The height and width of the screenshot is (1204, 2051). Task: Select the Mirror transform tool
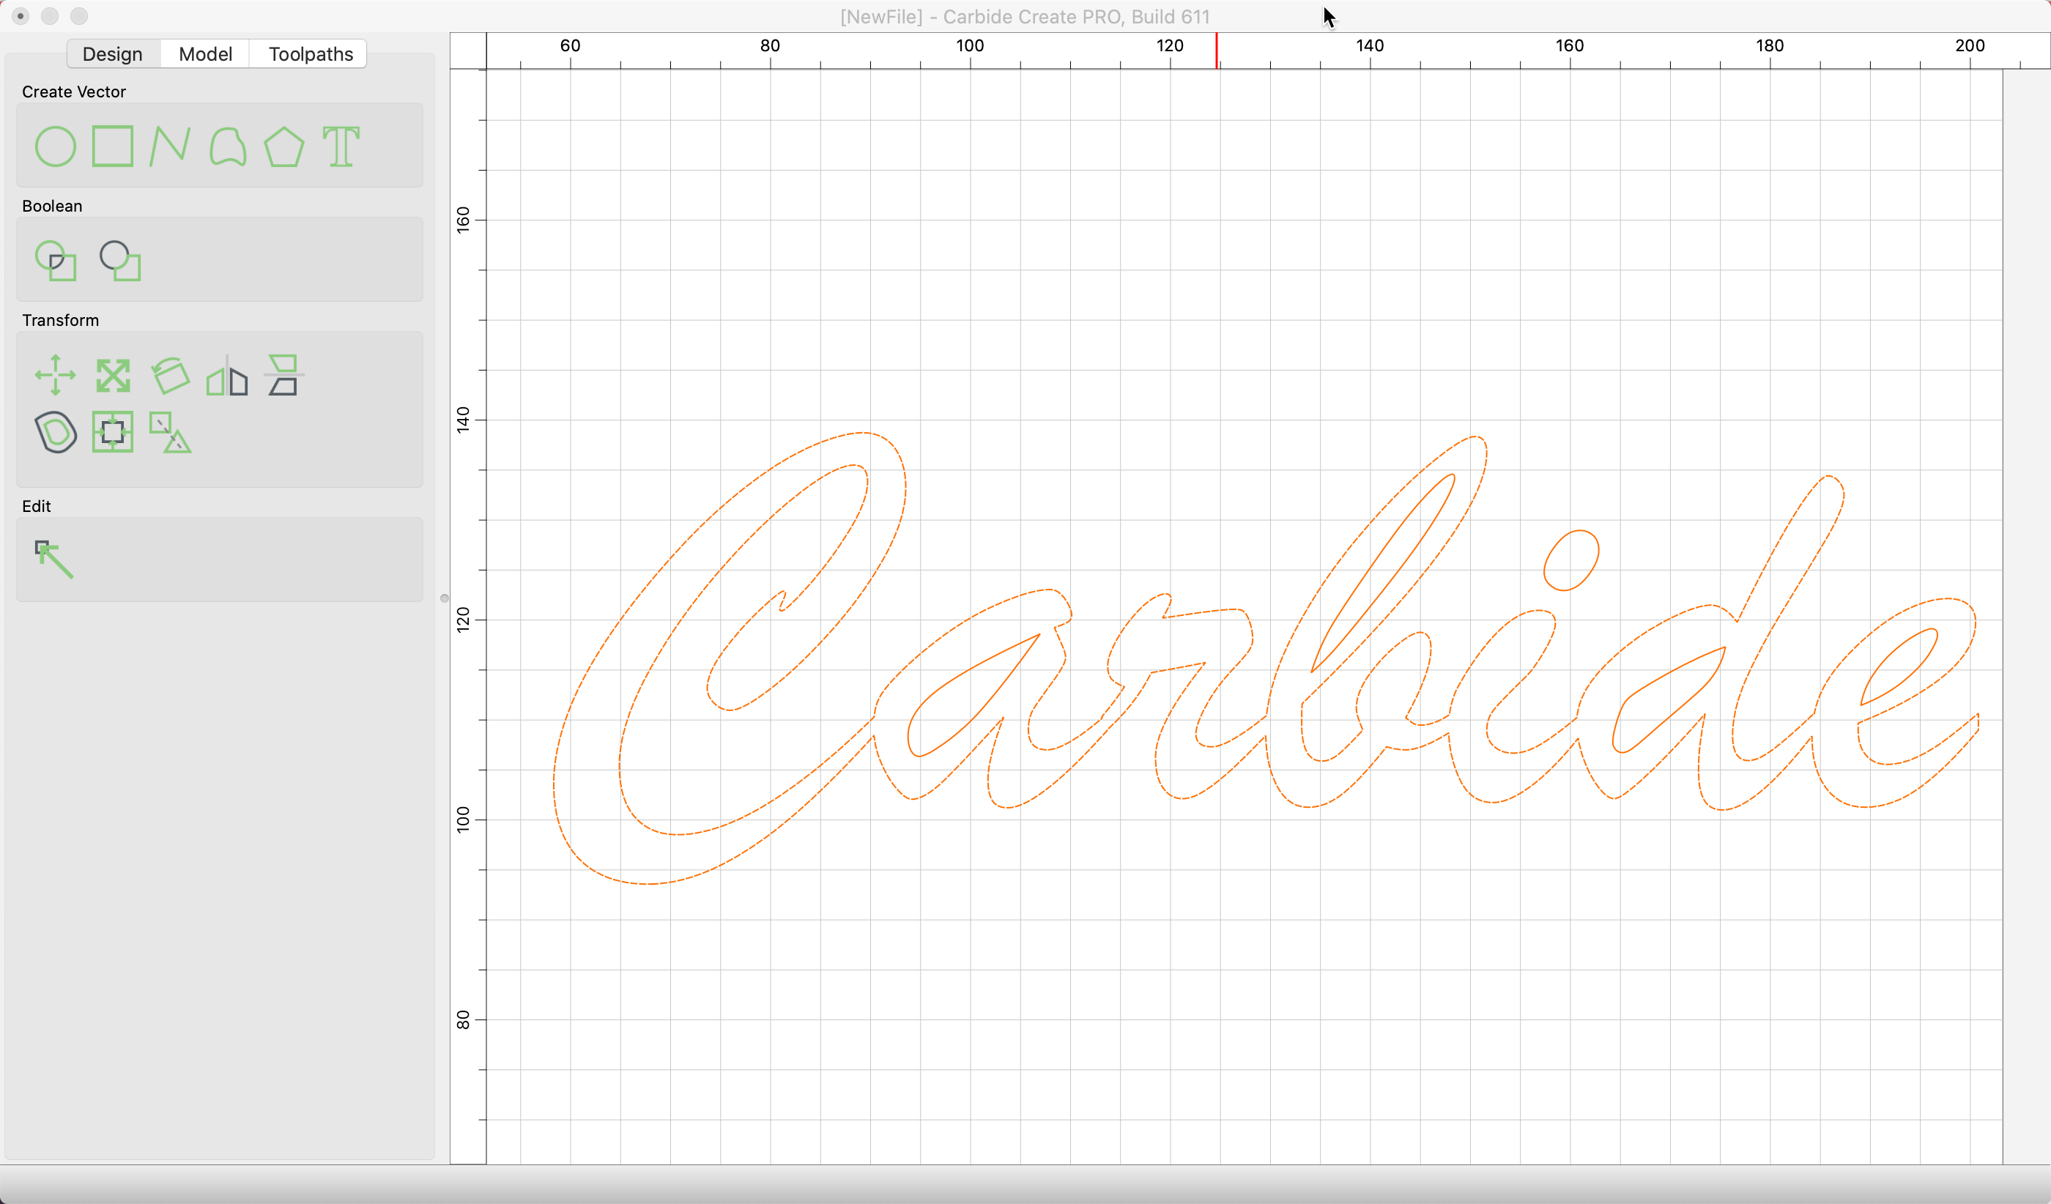tap(226, 376)
